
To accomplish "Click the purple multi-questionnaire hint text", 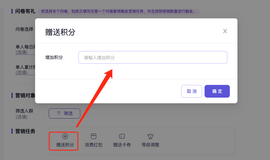I will click(119, 12).
